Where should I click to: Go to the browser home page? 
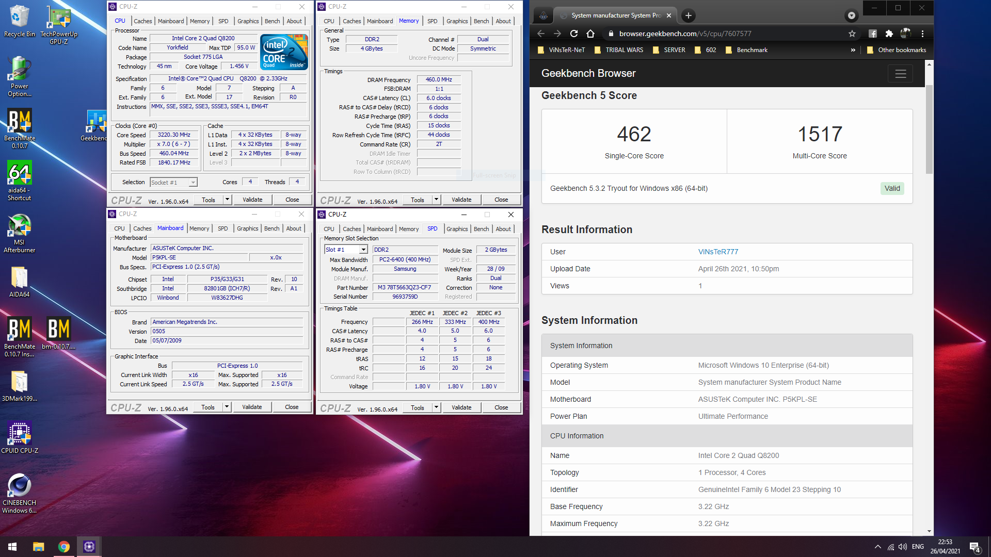[x=590, y=34]
